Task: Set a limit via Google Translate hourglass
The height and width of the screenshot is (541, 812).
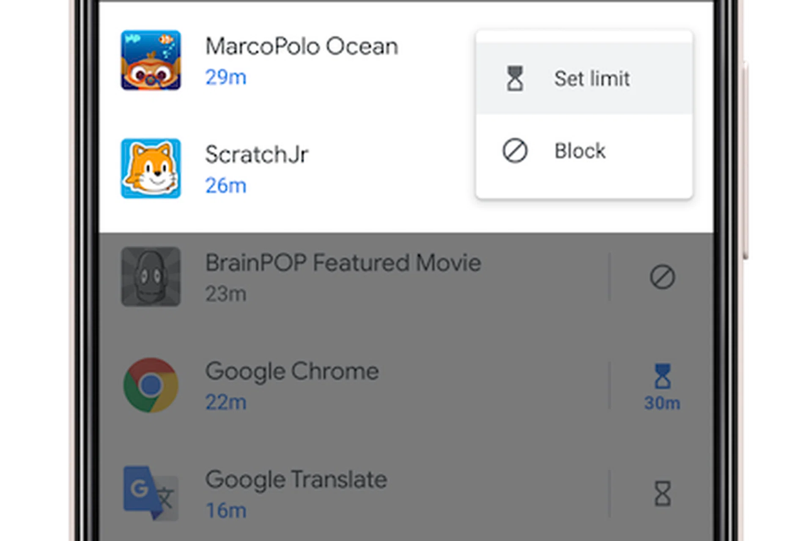Action: click(662, 493)
